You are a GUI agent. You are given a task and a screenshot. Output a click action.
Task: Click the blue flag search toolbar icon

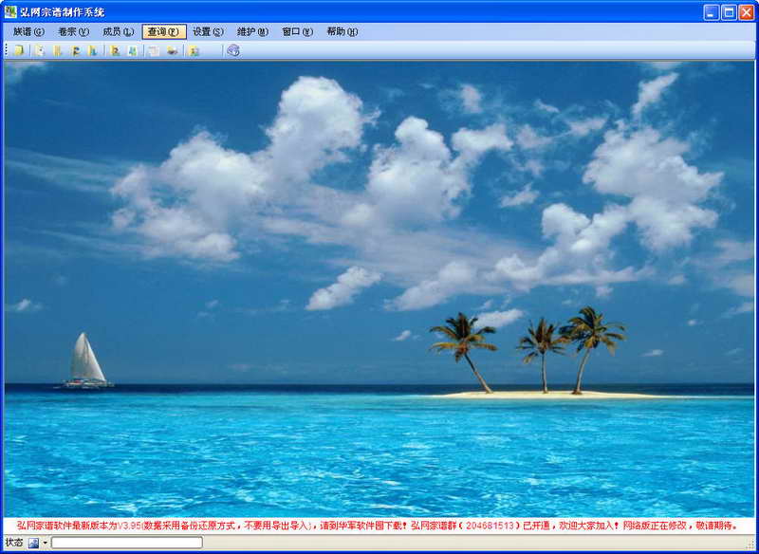click(x=74, y=52)
